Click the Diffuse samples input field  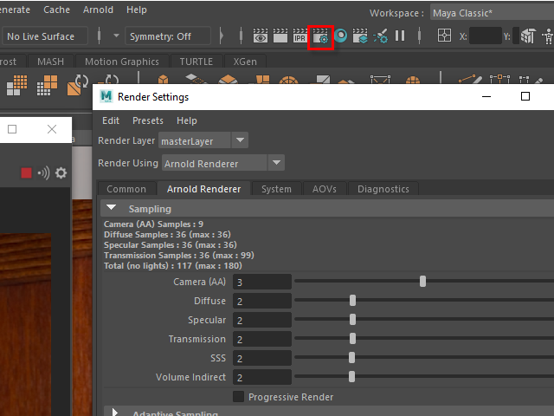pyautogui.click(x=261, y=302)
